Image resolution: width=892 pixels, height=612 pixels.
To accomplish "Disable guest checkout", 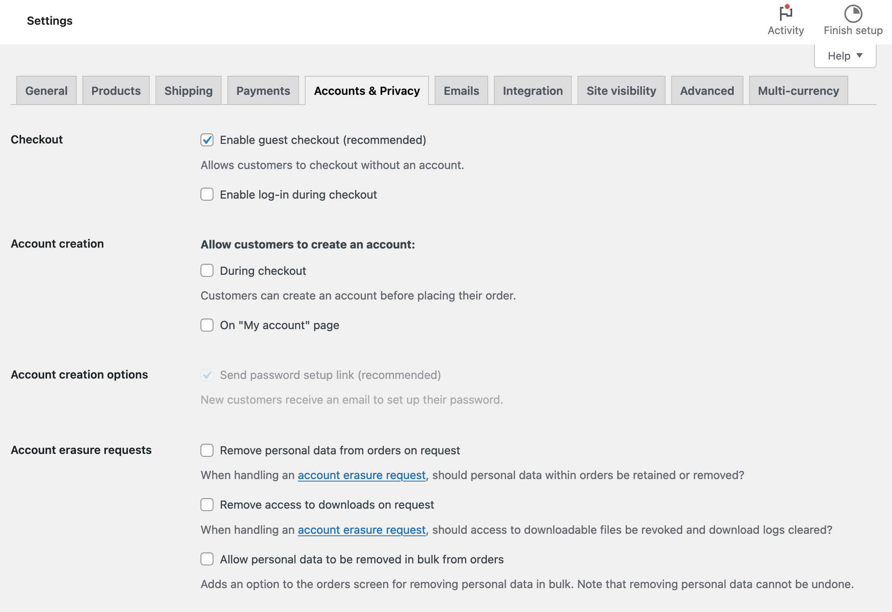I will click(207, 140).
